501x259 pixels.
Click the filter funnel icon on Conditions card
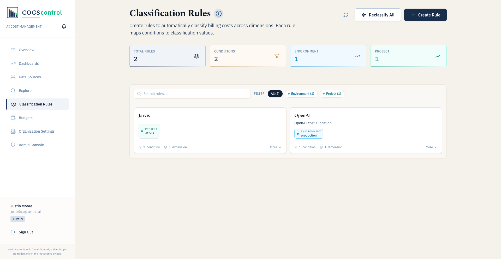[x=277, y=56]
